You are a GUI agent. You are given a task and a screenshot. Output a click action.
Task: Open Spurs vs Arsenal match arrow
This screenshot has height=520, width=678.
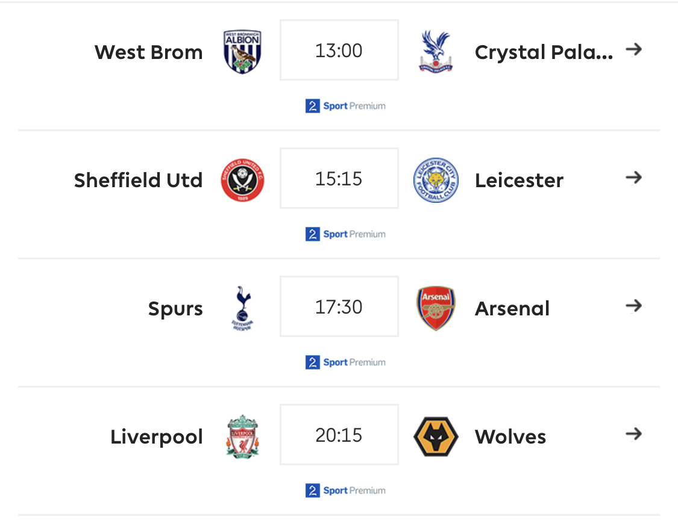634,306
